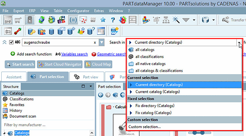Screen dimensions: 246x136
Task: Select Current catalog (Catalogs) option
Action: pos(184,92)
